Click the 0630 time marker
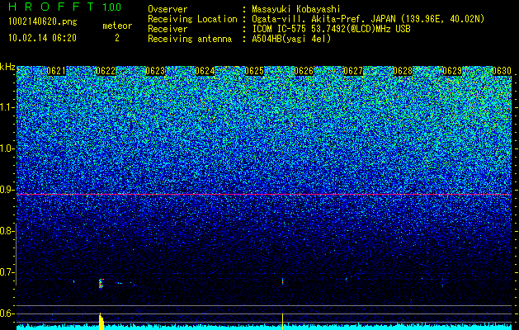The image size is (519, 330). coord(502,71)
